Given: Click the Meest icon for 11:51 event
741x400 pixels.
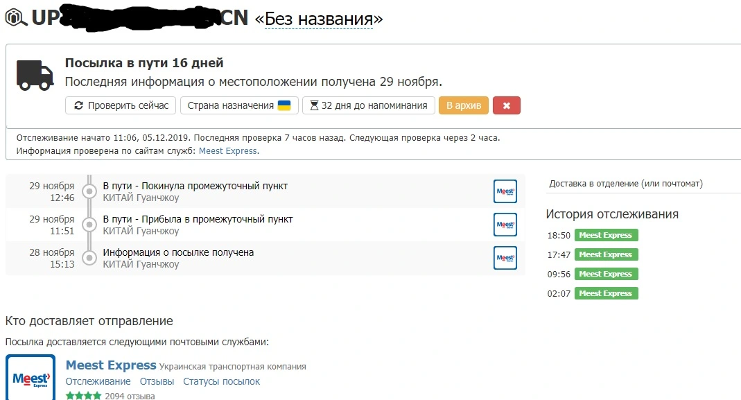Looking at the screenshot, I should [505, 225].
